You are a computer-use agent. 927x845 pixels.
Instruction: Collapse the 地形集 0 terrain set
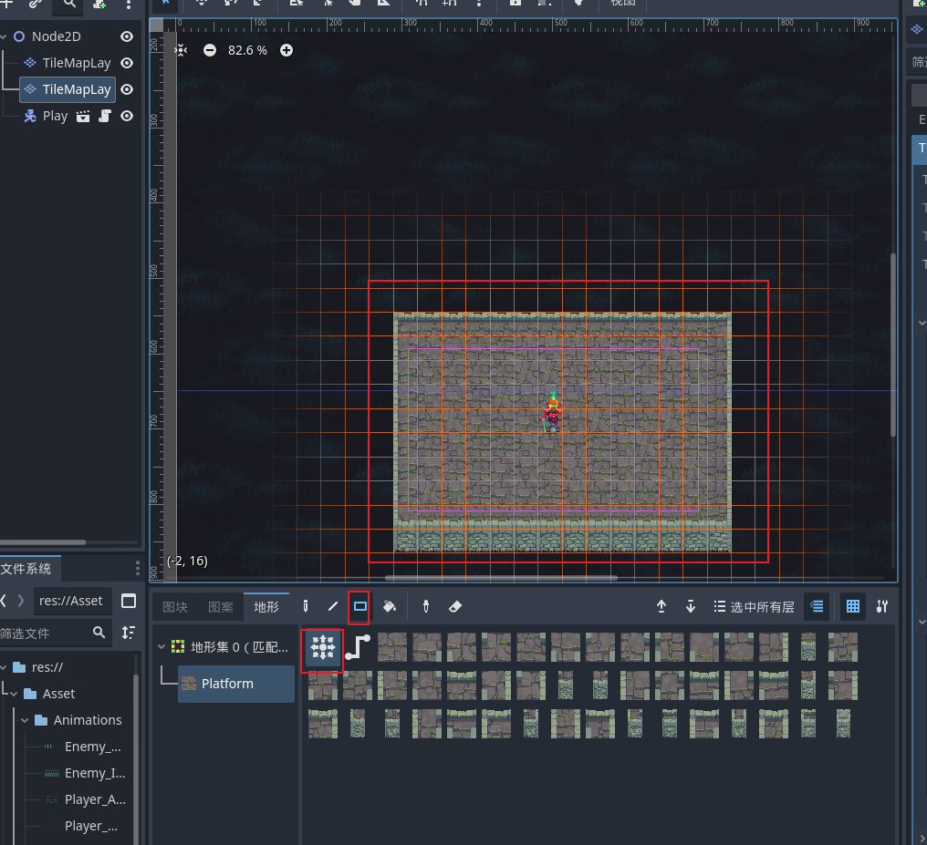pyautogui.click(x=161, y=647)
